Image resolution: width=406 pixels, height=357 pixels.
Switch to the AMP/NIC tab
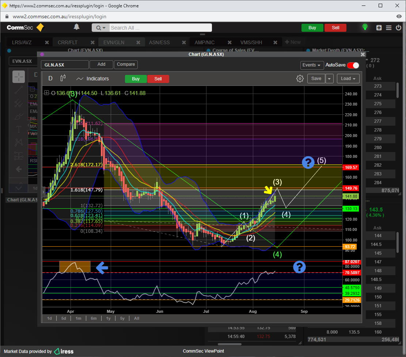coord(205,42)
